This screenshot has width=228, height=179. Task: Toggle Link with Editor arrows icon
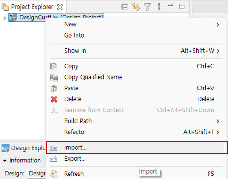coord(136,7)
